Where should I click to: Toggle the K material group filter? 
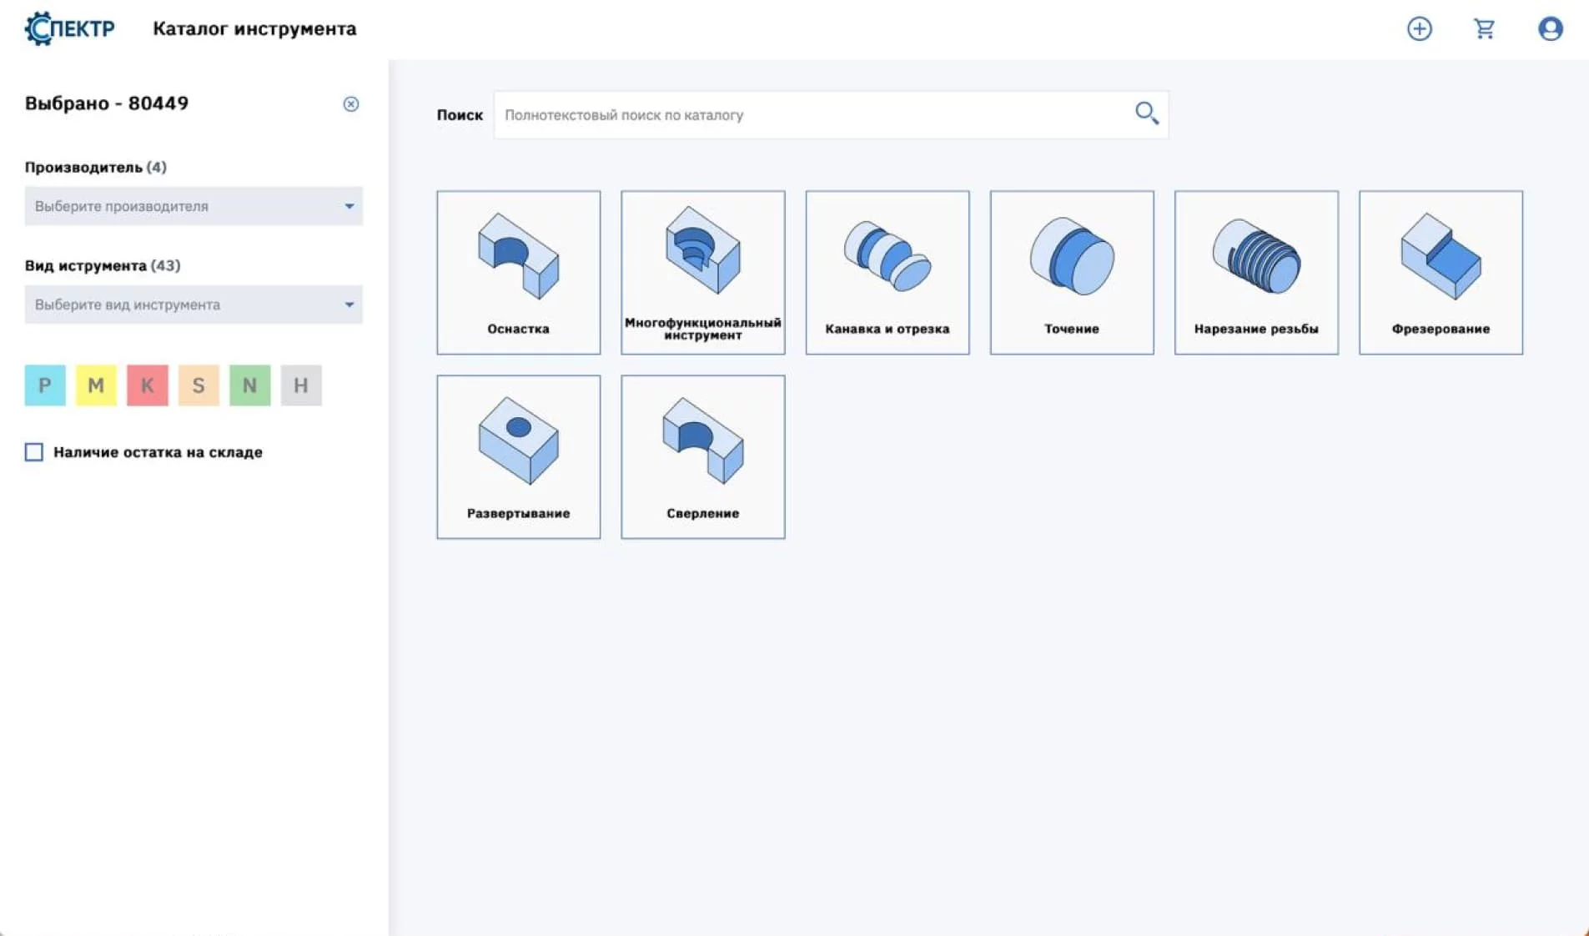coord(148,385)
